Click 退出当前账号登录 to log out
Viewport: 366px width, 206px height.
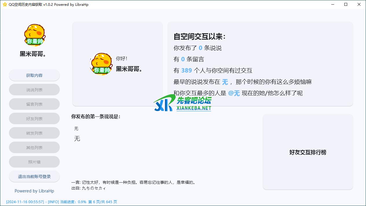34,177
